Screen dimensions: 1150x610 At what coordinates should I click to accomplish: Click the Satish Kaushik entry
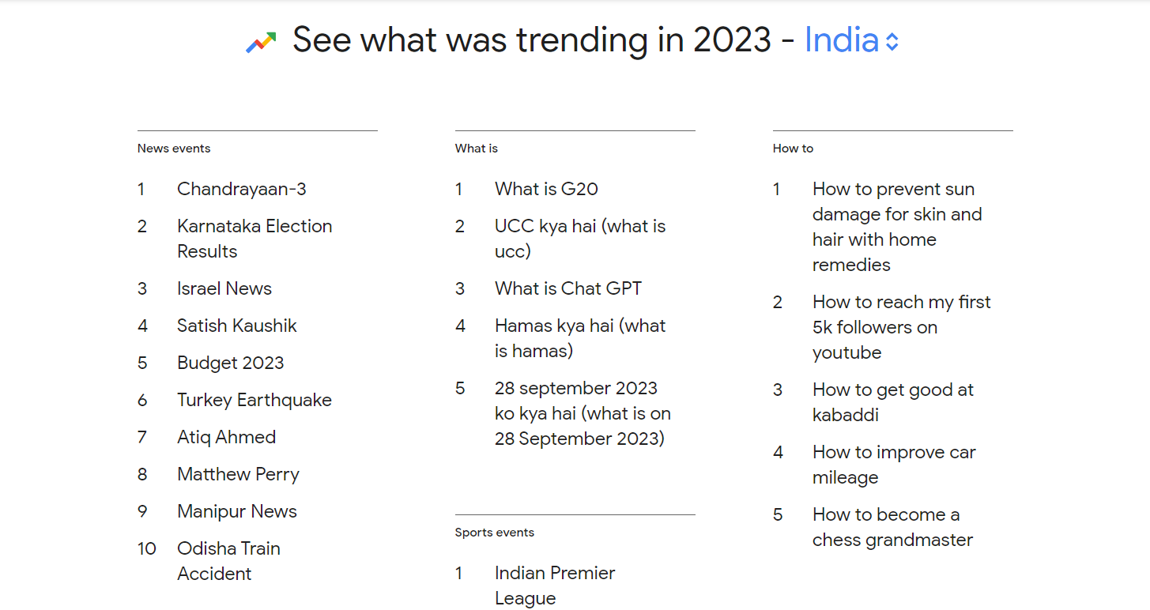click(x=236, y=326)
